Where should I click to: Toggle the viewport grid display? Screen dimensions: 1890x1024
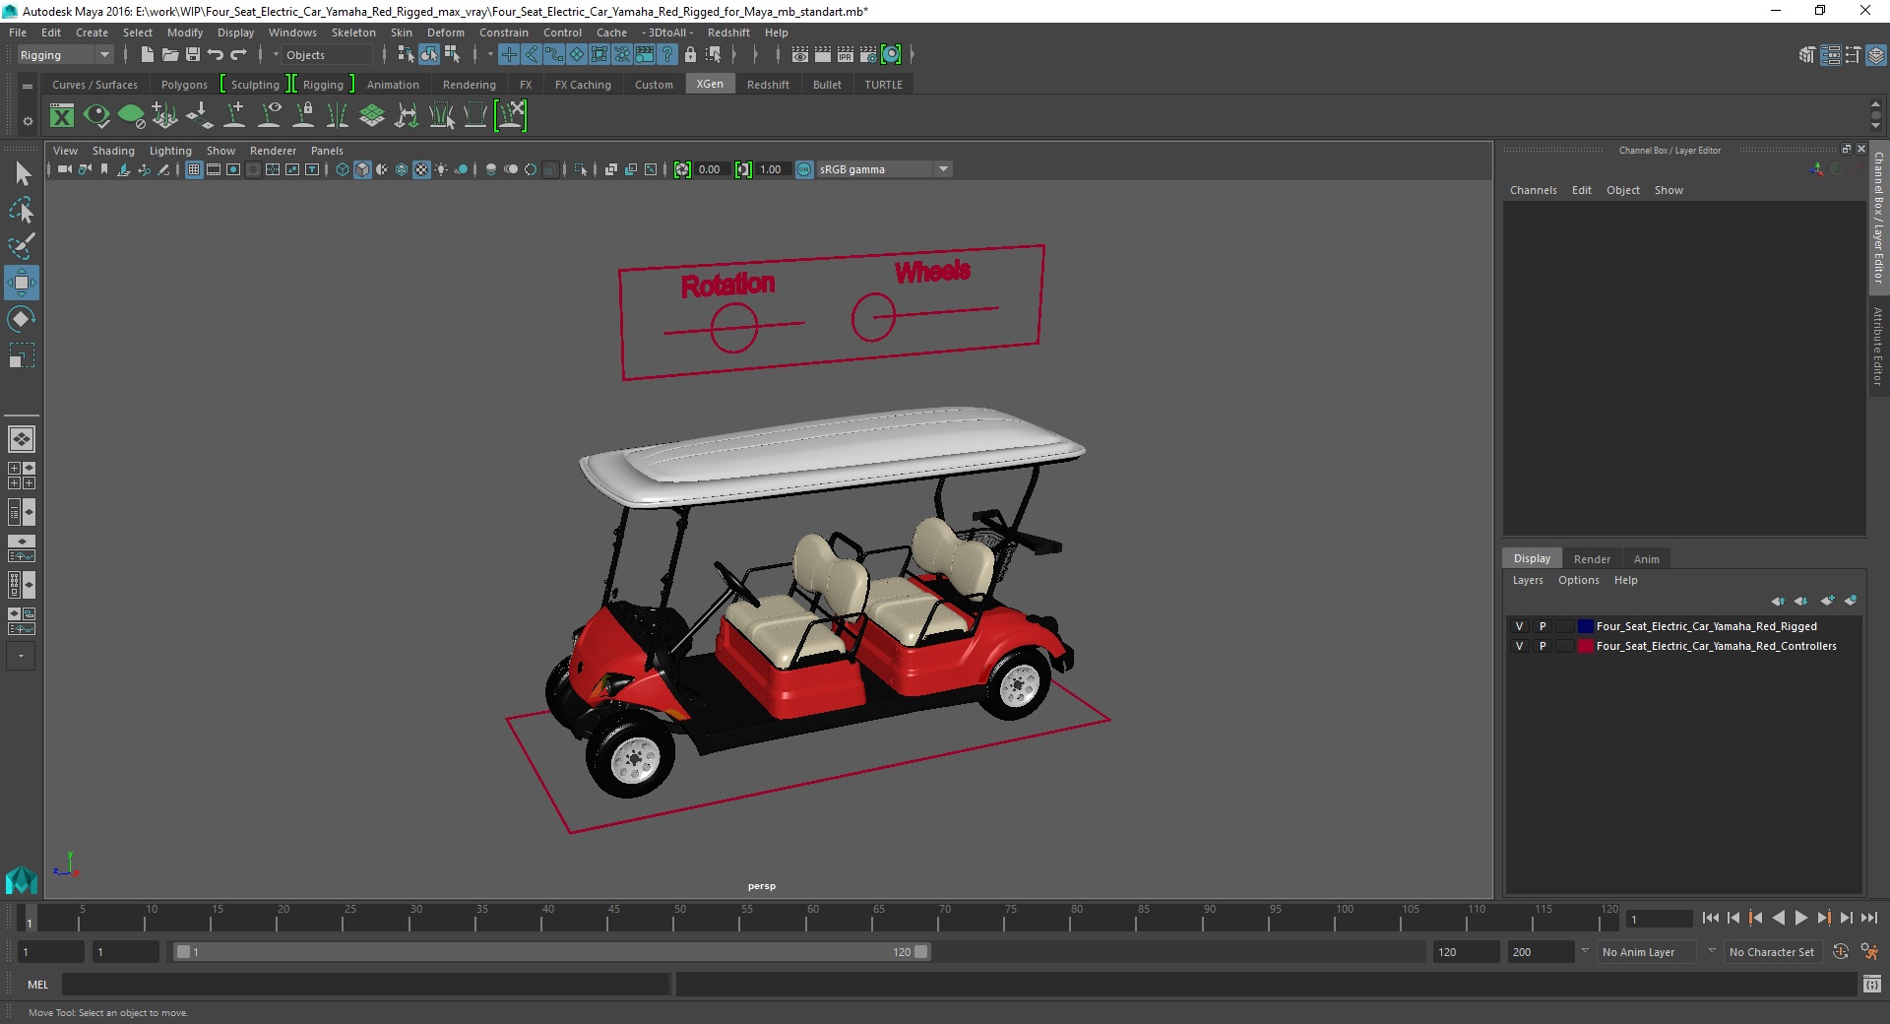tap(194, 169)
